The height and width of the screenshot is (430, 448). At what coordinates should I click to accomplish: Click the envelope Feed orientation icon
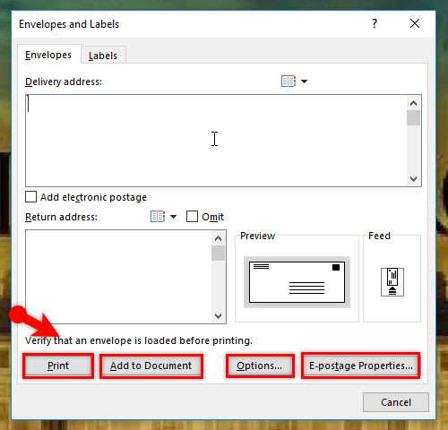[392, 282]
